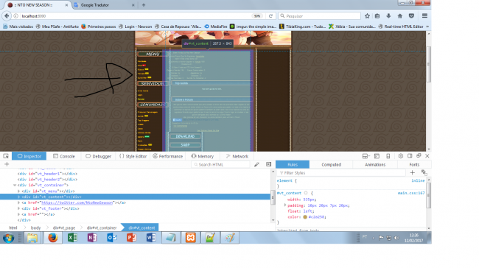479x268 pixels.
Task: Expand the padding shorthand property
Action: (x=285, y=205)
